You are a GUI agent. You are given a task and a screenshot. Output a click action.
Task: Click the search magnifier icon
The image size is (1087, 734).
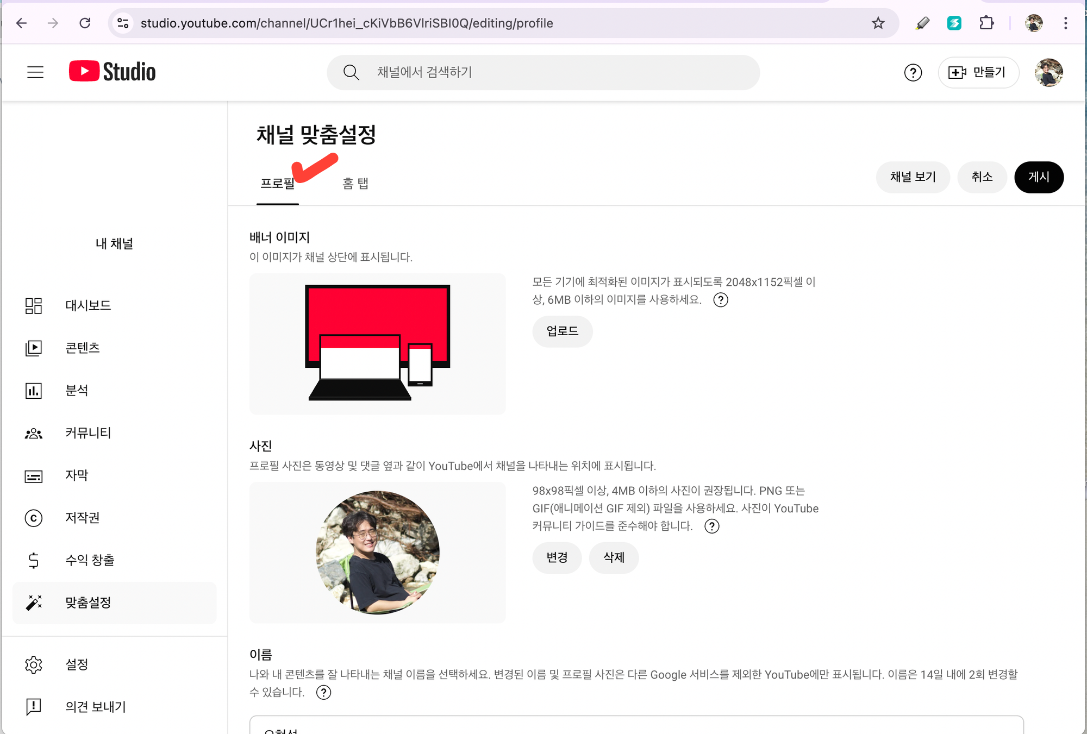click(351, 72)
